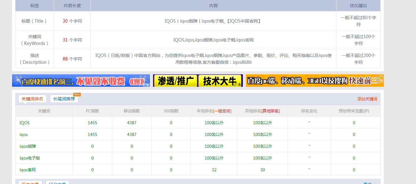Click the 描述（Description）label cell
The width and height of the screenshot is (416, 184).
pyautogui.click(x=35, y=59)
